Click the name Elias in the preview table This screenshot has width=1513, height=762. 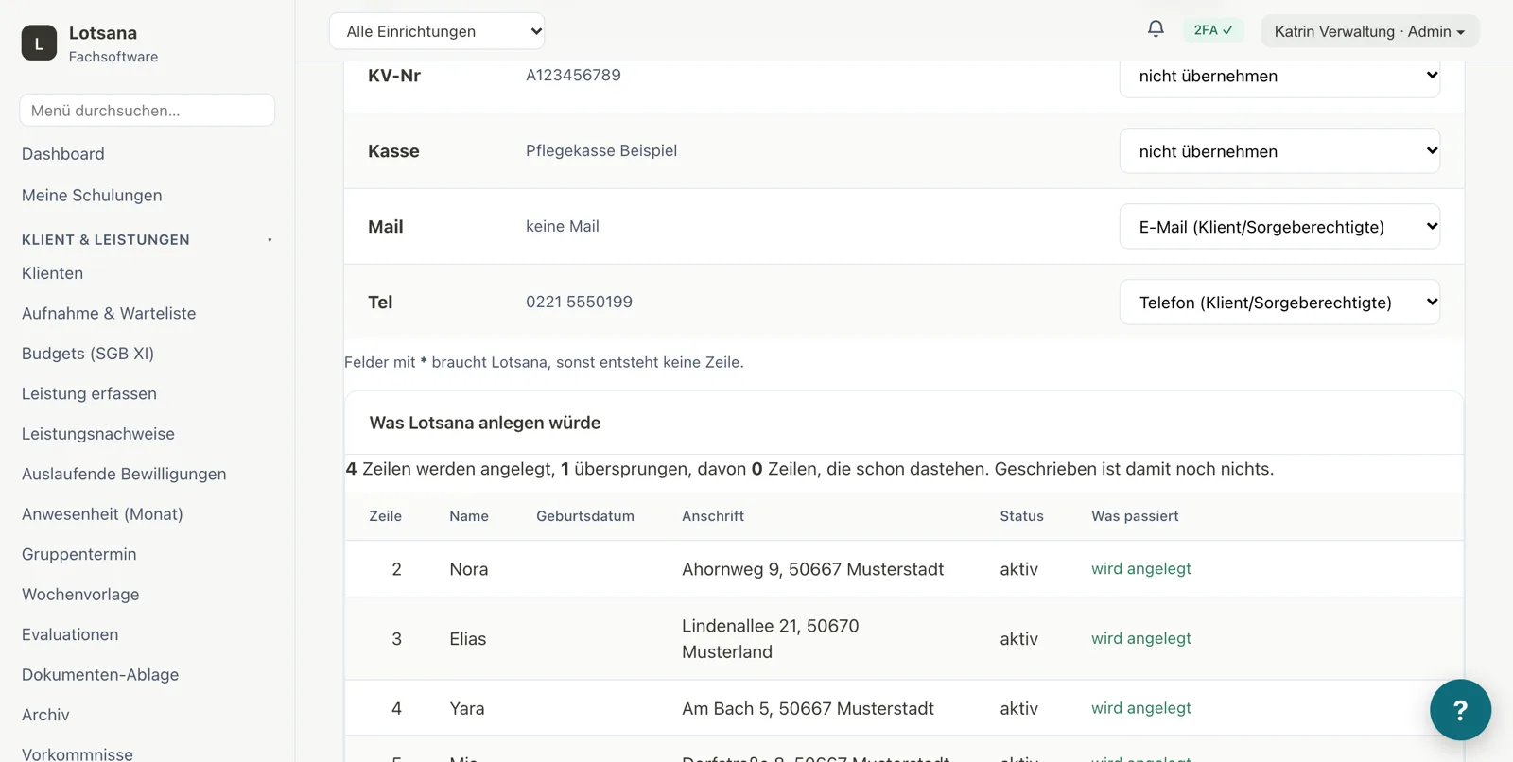coord(468,639)
